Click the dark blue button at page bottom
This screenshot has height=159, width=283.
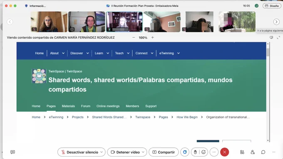[x=208, y=141]
